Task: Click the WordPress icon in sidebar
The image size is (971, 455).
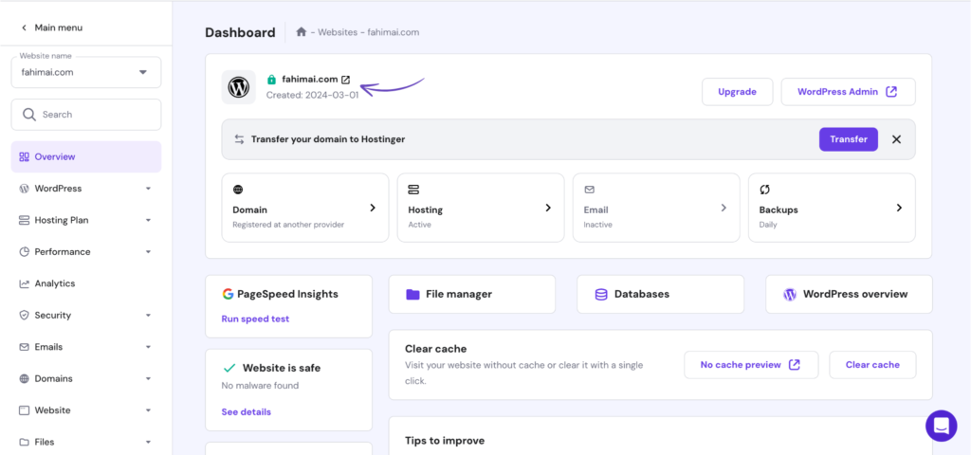Action: (x=24, y=189)
